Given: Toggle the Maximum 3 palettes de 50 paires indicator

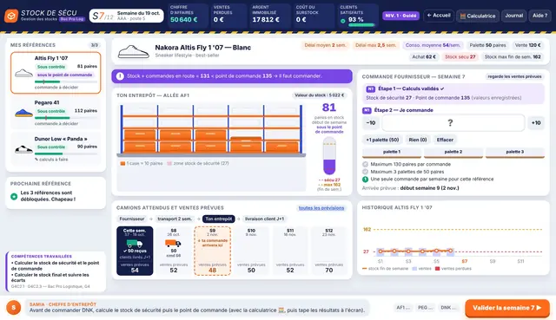Looking at the screenshot, I should (365, 172).
